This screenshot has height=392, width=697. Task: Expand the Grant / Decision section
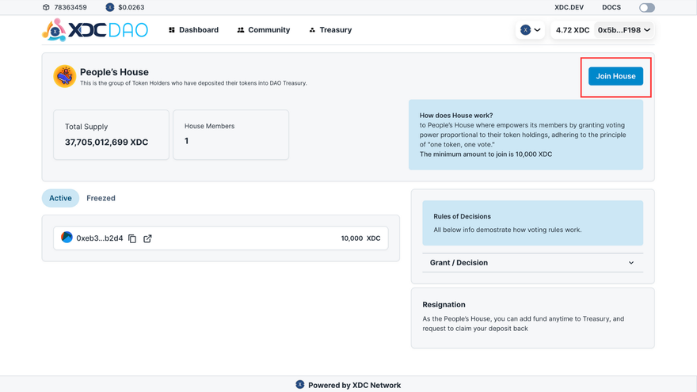532,263
